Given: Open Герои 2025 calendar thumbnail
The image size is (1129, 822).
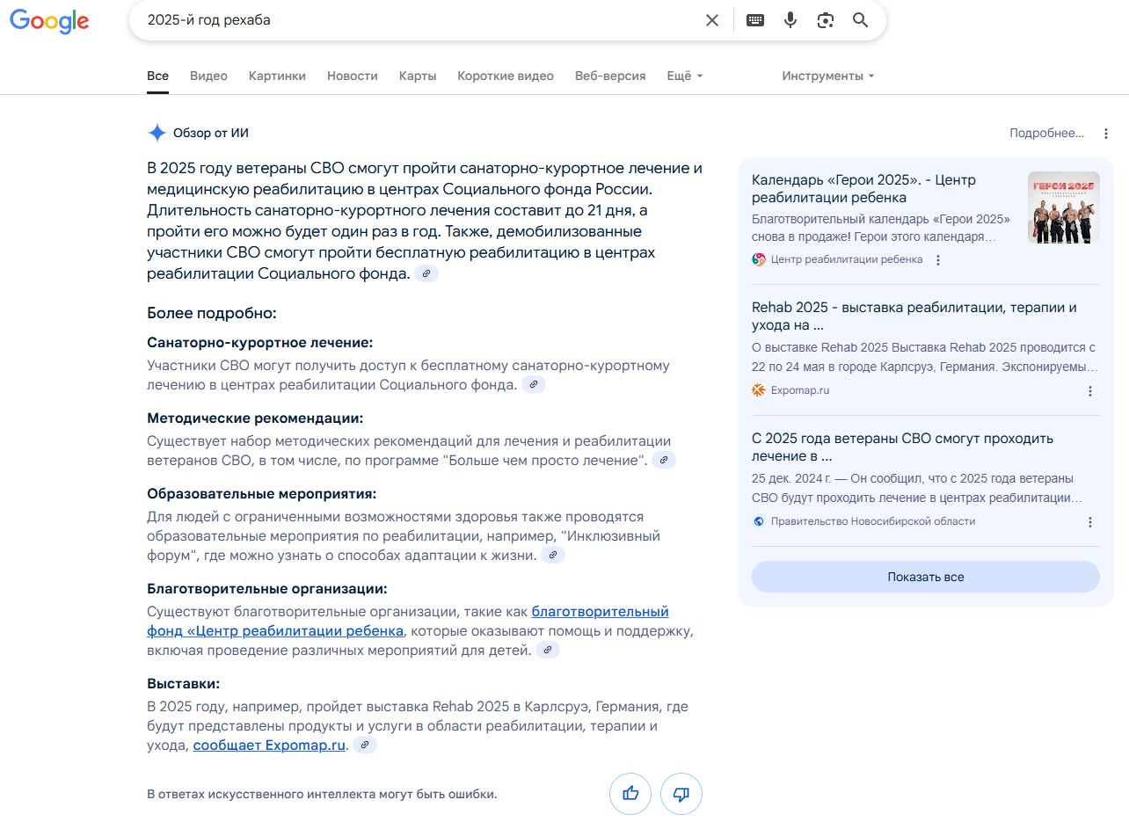Looking at the screenshot, I should pos(1064,207).
